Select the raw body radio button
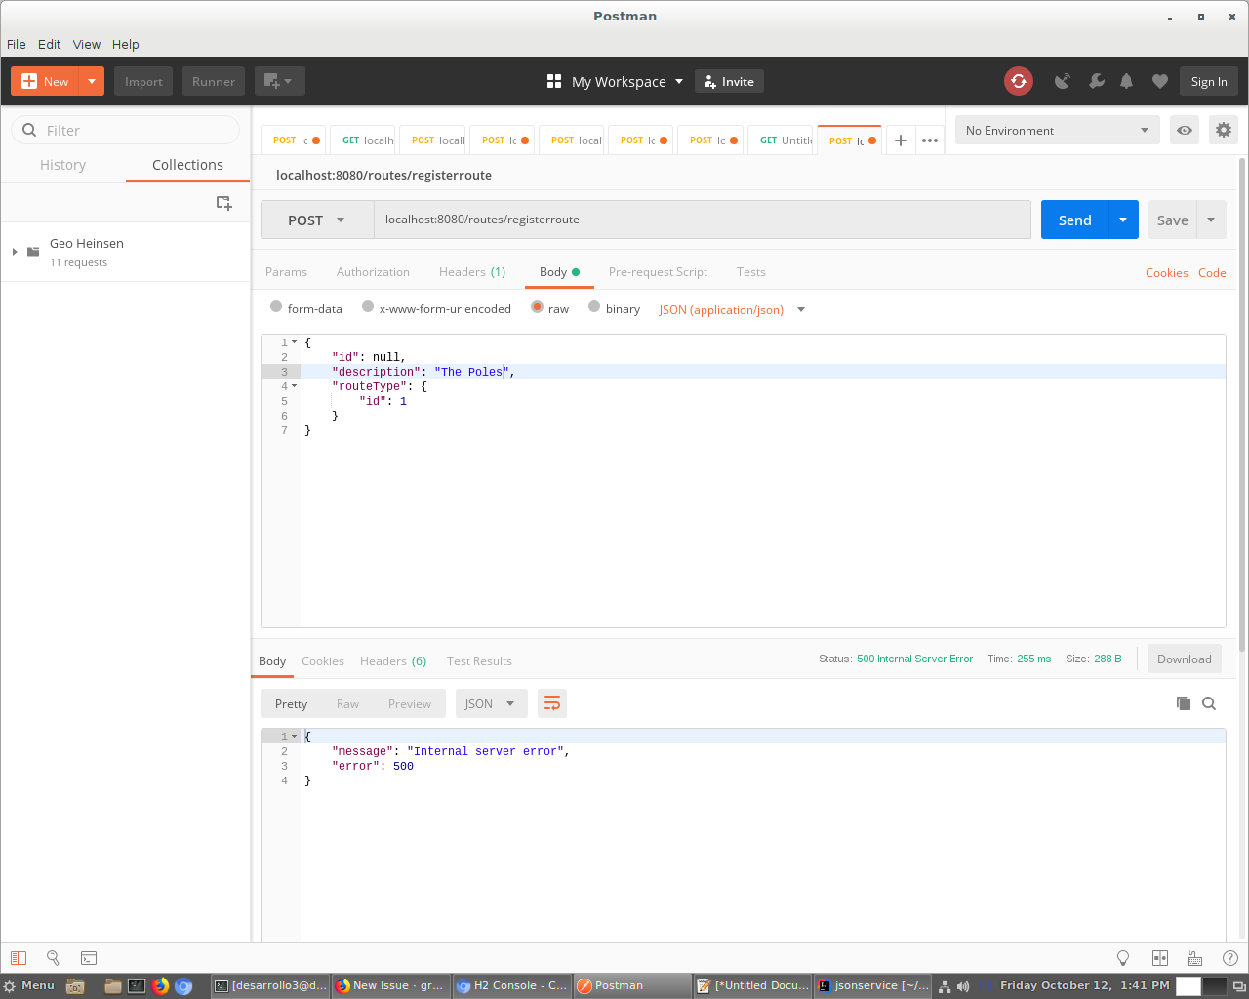The height and width of the screenshot is (999, 1249). pyautogui.click(x=537, y=306)
